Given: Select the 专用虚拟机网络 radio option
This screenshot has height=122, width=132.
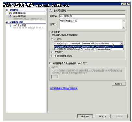Looking at the screenshot, I should [52, 56].
